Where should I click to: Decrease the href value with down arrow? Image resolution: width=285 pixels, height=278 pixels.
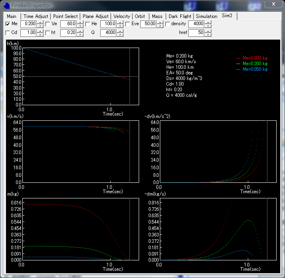pos(208,34)
